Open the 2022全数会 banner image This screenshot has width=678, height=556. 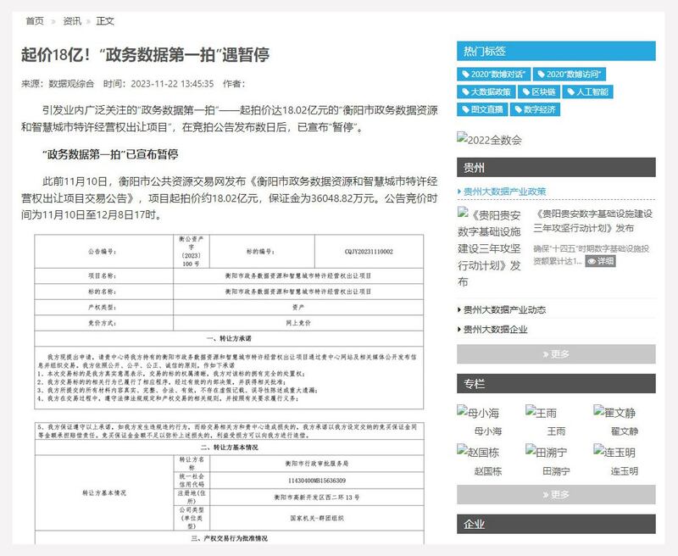pyautogui.click(x=489, y=139)
